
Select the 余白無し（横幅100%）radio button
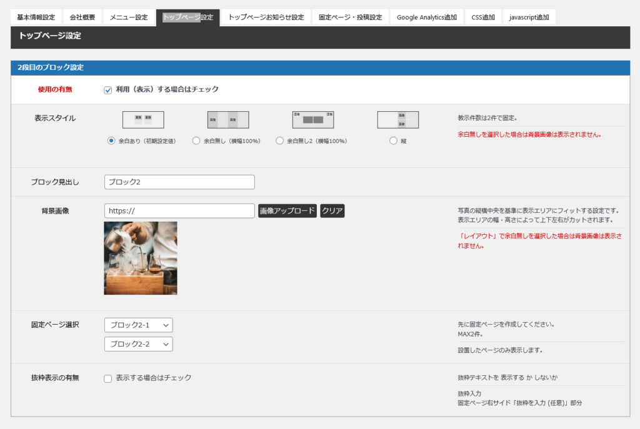[x=196, y=141]
